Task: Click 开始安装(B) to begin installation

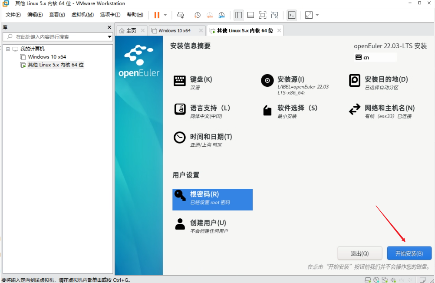Action: [409, 253]
